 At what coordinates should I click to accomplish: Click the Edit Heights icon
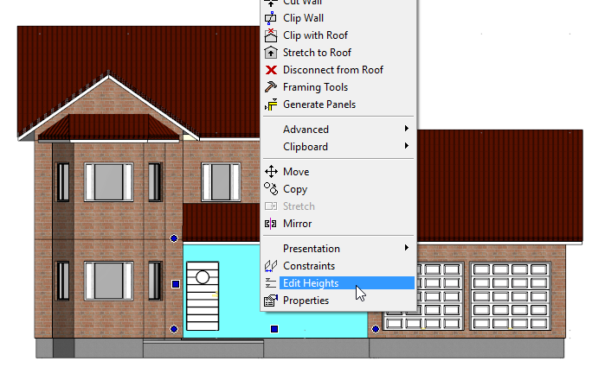pos(271,283)
